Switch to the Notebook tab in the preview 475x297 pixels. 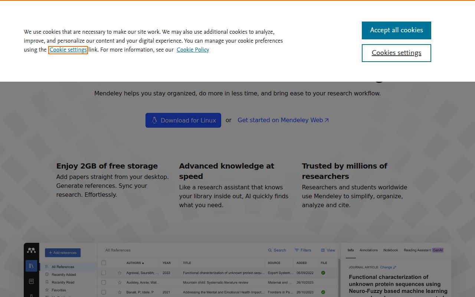click(391, 250)
